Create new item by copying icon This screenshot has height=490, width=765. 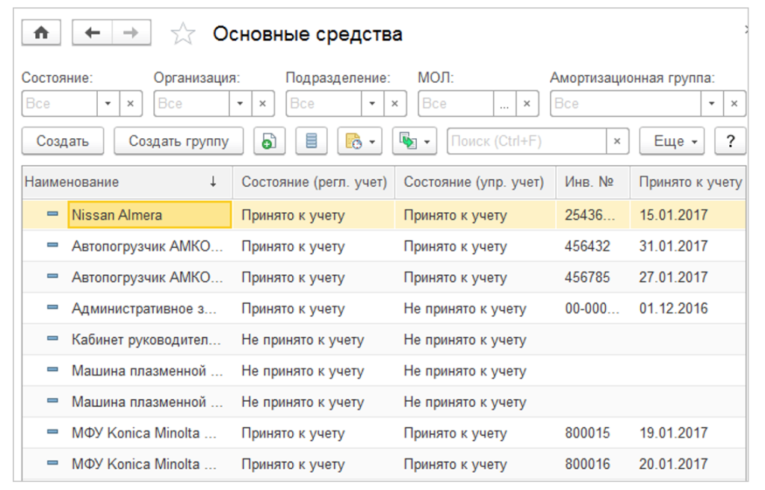click(x=269, y=141)
